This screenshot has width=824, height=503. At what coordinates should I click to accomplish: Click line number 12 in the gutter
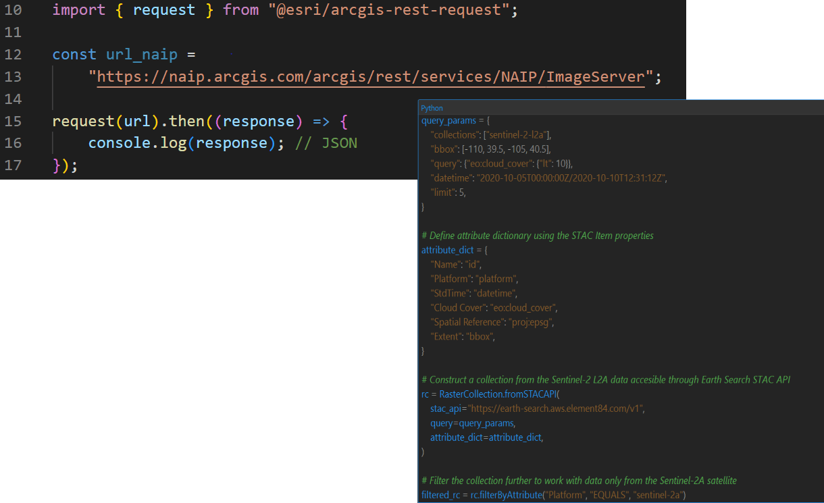coord(12,55)
